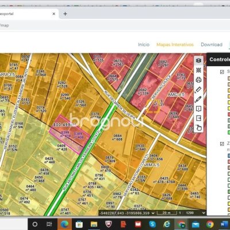Click the pink highlighted lot 0389
The height and width of the screenshot is (230, 230).
click(x=79, y=135)
